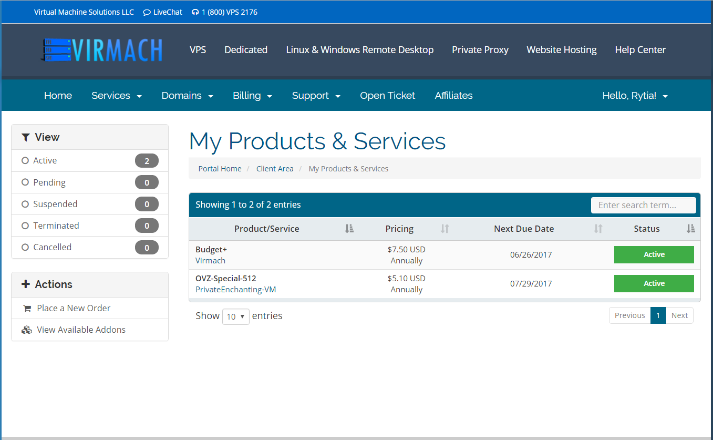Click page 1 pagination button

pyautogui.click(x=658, y=315)
